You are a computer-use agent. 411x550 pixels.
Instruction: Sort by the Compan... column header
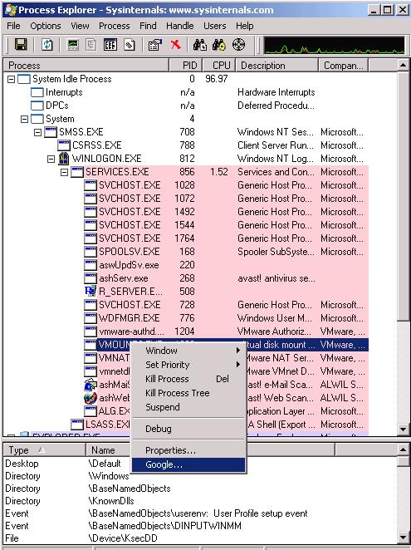pos(343,66)
